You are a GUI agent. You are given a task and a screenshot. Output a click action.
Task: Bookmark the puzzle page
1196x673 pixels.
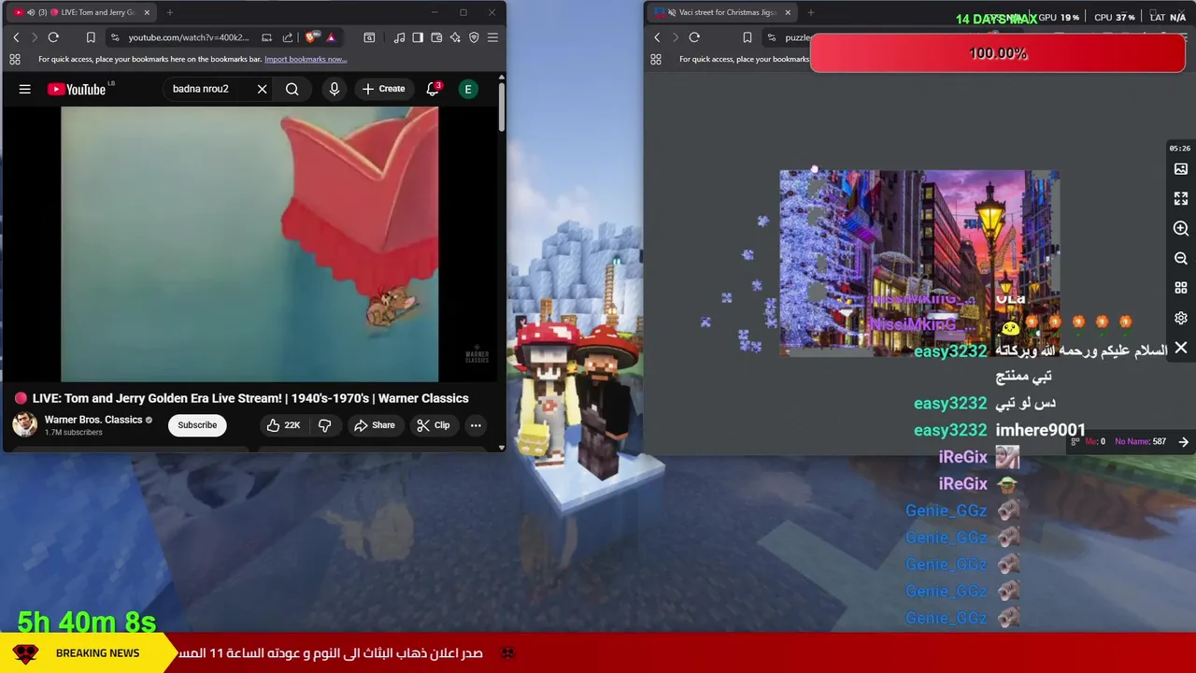[x=747, y=37]
